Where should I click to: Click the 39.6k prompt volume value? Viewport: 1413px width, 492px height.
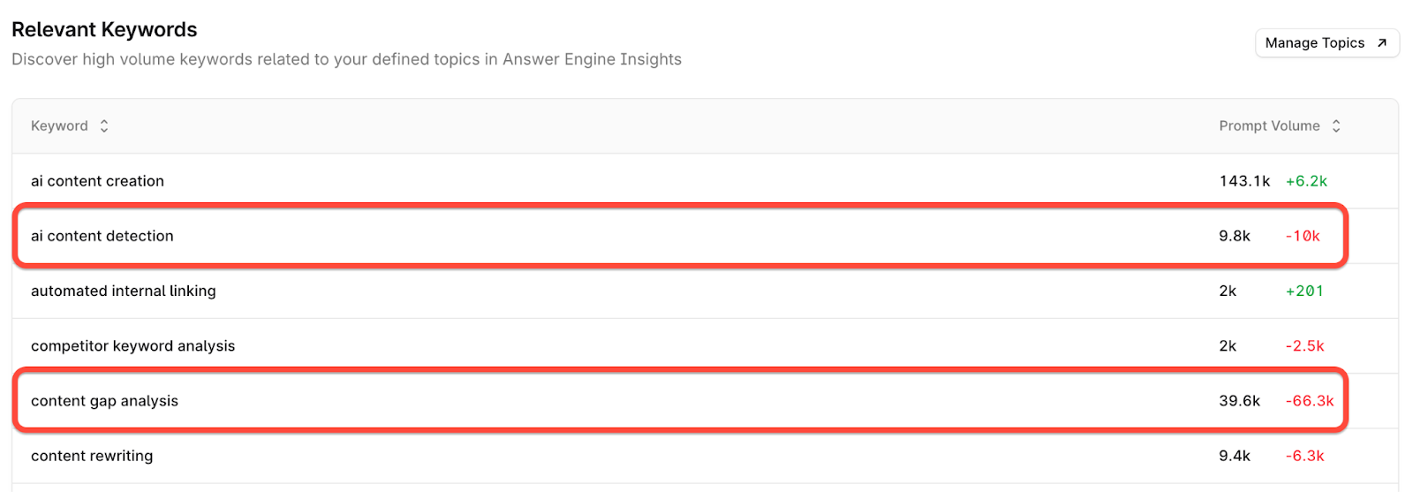(1239, 401)
